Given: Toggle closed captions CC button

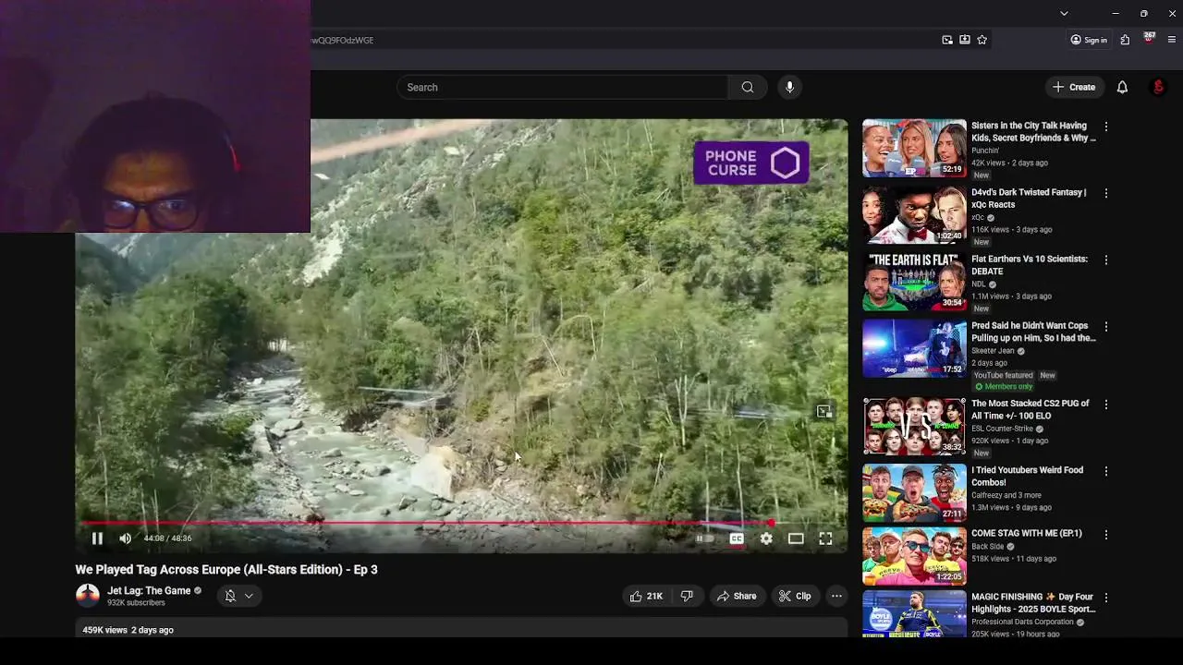Looking at the screenshot, I should [737, 538].
